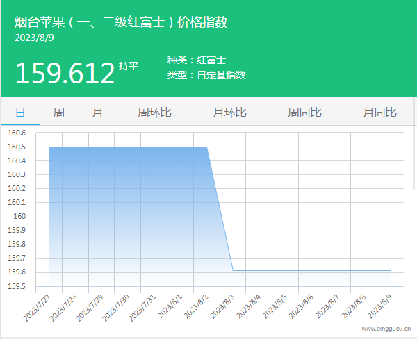Viewport: 417px width, 339px height.
Task: Show the 月环比 view
Action: [x=229, y=113]
